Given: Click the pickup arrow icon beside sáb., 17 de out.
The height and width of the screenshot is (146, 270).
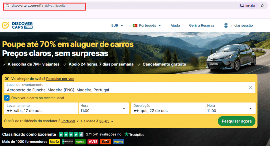Looking at the screenshot, I should (9, 111).
